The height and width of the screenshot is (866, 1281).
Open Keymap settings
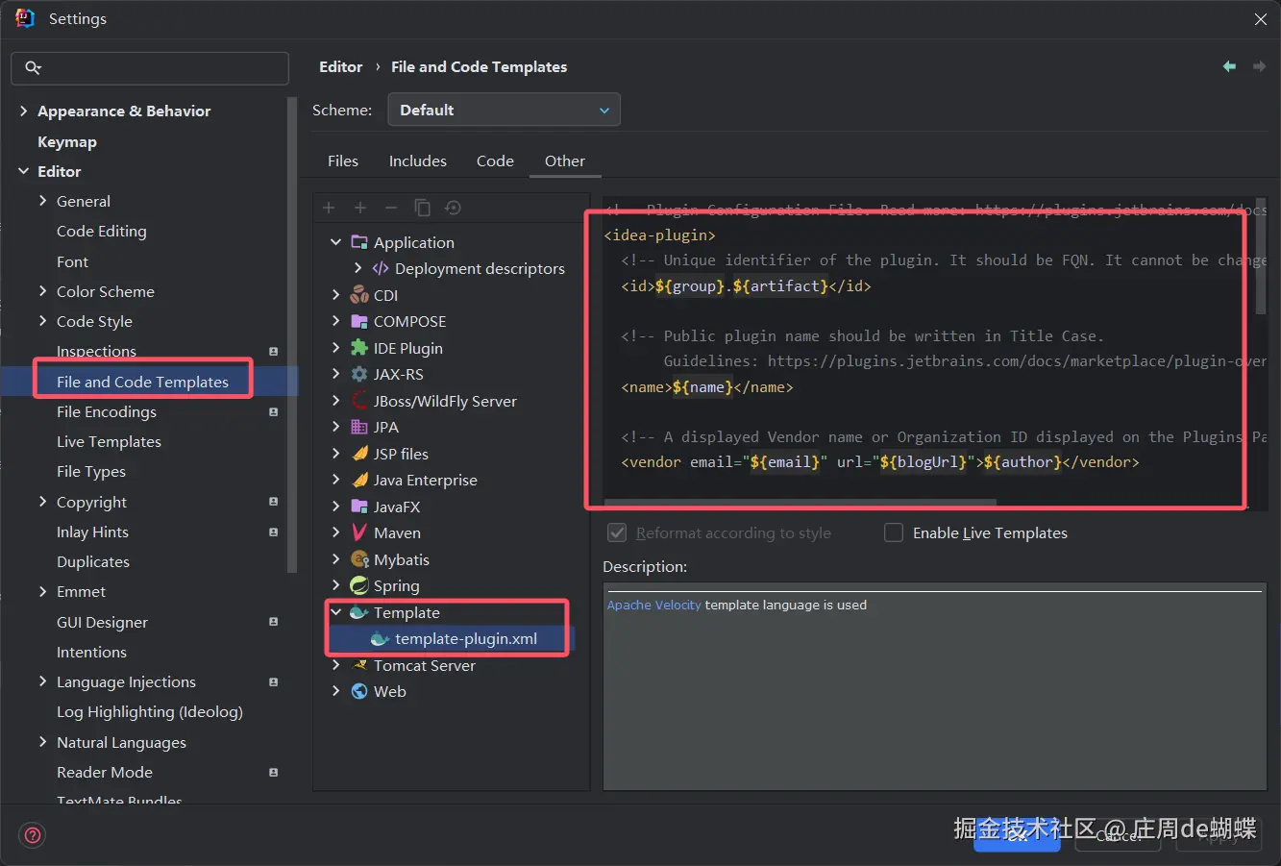[x=67, y=142]
